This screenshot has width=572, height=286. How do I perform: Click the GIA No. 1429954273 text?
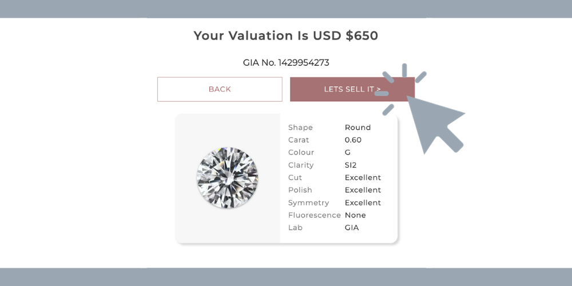[x=286, y=63]
